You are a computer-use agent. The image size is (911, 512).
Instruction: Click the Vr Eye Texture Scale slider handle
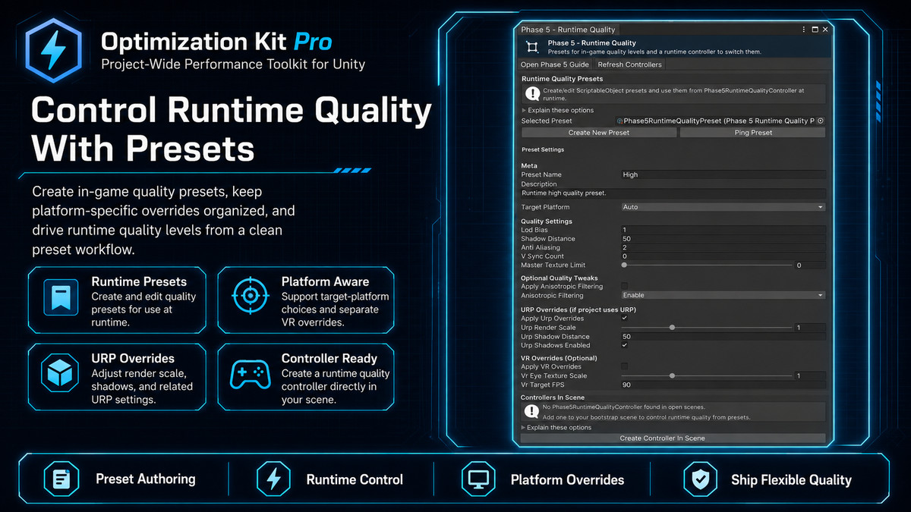tap(673, 375)
